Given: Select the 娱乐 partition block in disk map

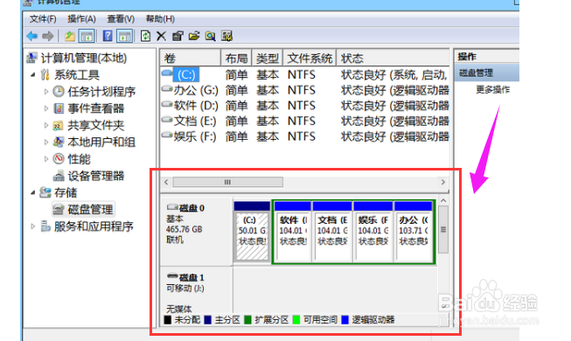Looking at the screenshot, I should [373, 232].
